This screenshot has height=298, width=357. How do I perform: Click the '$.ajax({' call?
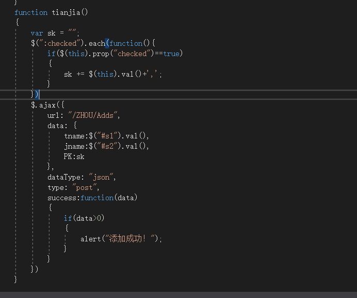tap(47, 105)
